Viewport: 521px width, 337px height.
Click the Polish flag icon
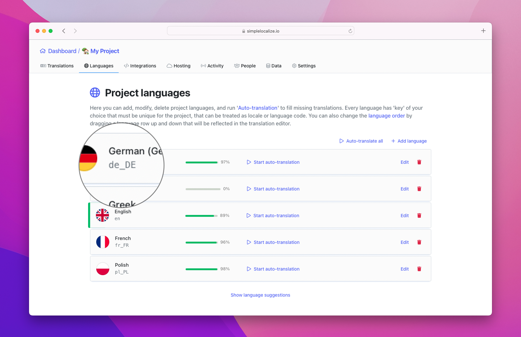(x=103, y=269)
